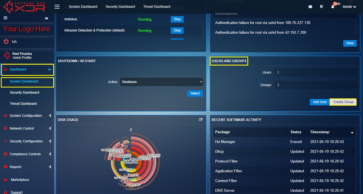
Task: Click the sidebar logout arrow icon
Action: (47, 18)
